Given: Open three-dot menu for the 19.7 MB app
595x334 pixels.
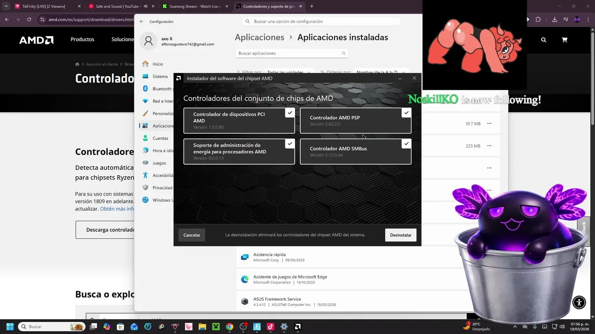Looking at the screenshot, I should [489, 124].
